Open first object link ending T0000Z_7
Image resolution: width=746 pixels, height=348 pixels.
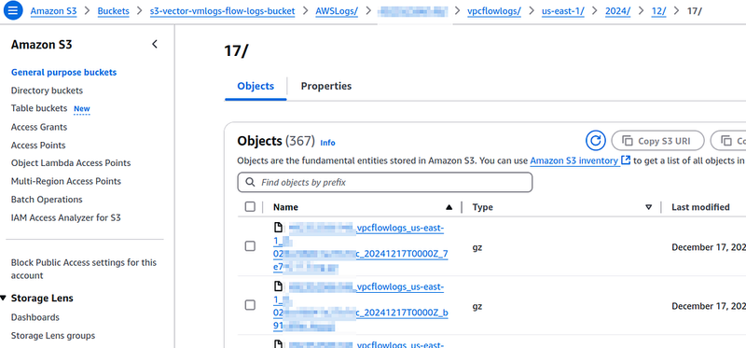[x=361, y=247]
